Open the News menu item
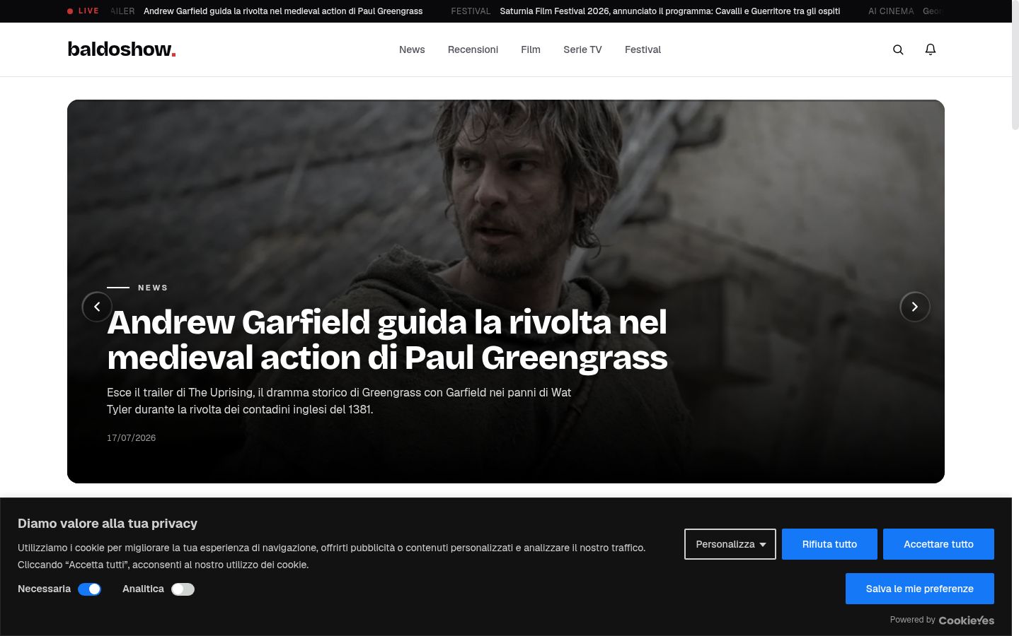Image resolution: width=1019 pixels, height=636 pixels. click(412, 49)
